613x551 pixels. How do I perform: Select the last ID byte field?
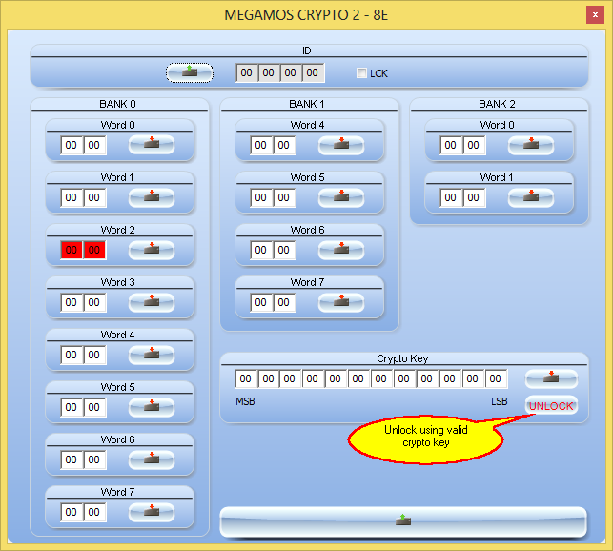313,72
